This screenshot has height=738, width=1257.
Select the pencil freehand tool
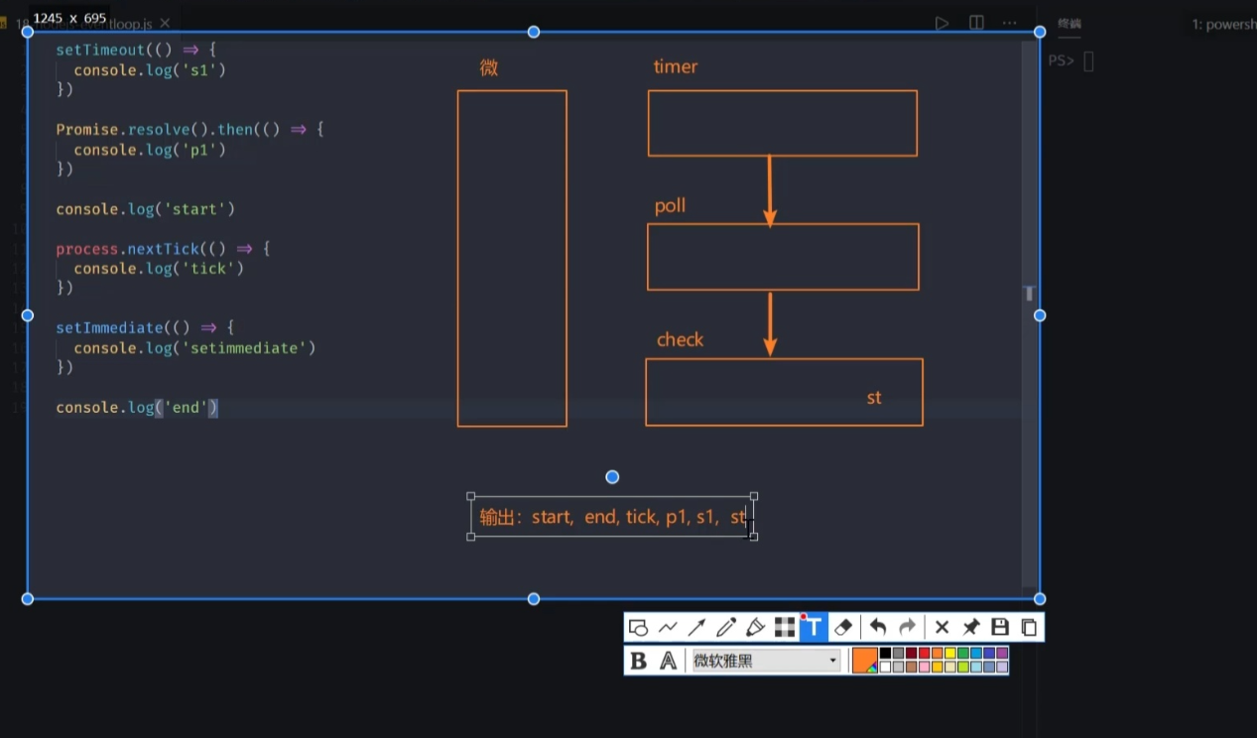tap(726, 627)
